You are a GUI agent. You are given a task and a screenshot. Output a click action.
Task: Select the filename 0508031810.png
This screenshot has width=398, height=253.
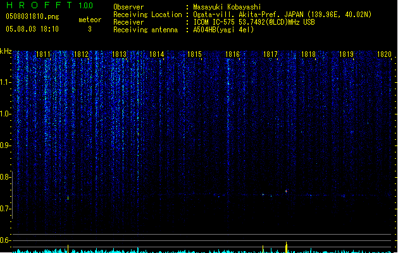[x=32, y=16]
